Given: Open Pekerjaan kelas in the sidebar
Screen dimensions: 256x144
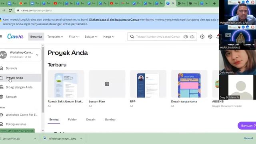Looking at the screenshot, I should click(x=16, y=124).
